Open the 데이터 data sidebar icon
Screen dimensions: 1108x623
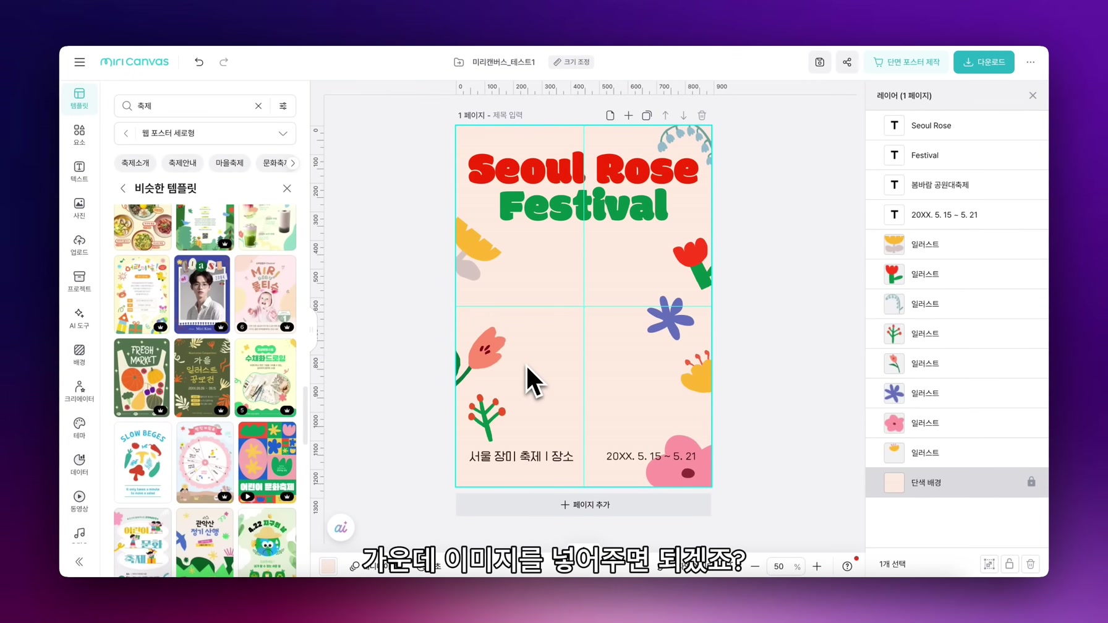coord(79,464)
